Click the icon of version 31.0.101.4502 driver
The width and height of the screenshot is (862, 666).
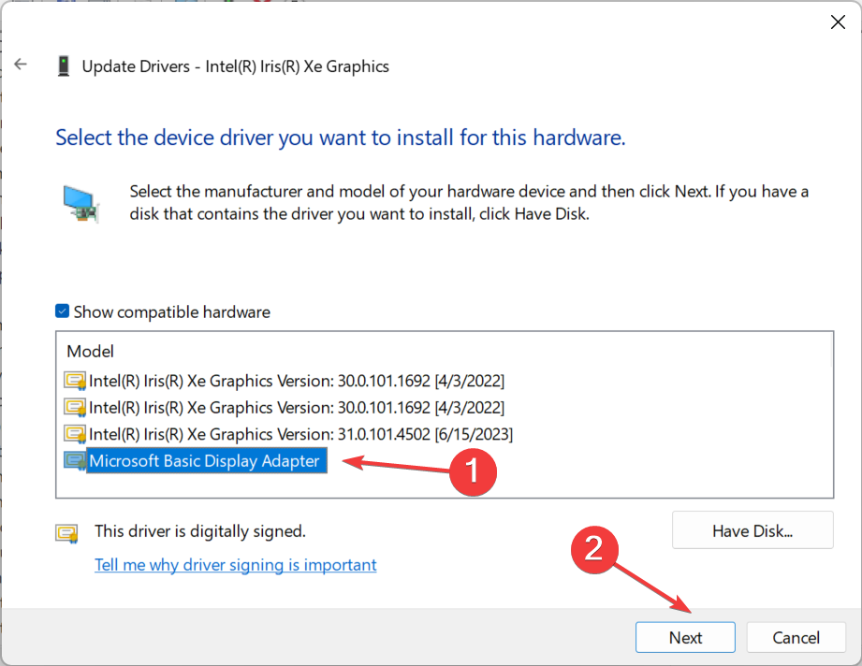coord(75,434)
